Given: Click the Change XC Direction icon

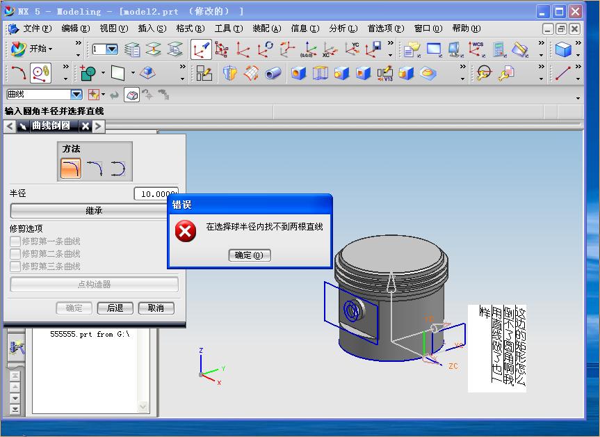Looking at the screenshot, I should click(330, 50).
